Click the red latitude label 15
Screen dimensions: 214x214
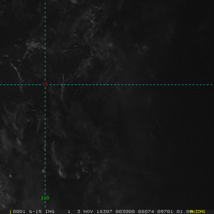pos(45,84)
